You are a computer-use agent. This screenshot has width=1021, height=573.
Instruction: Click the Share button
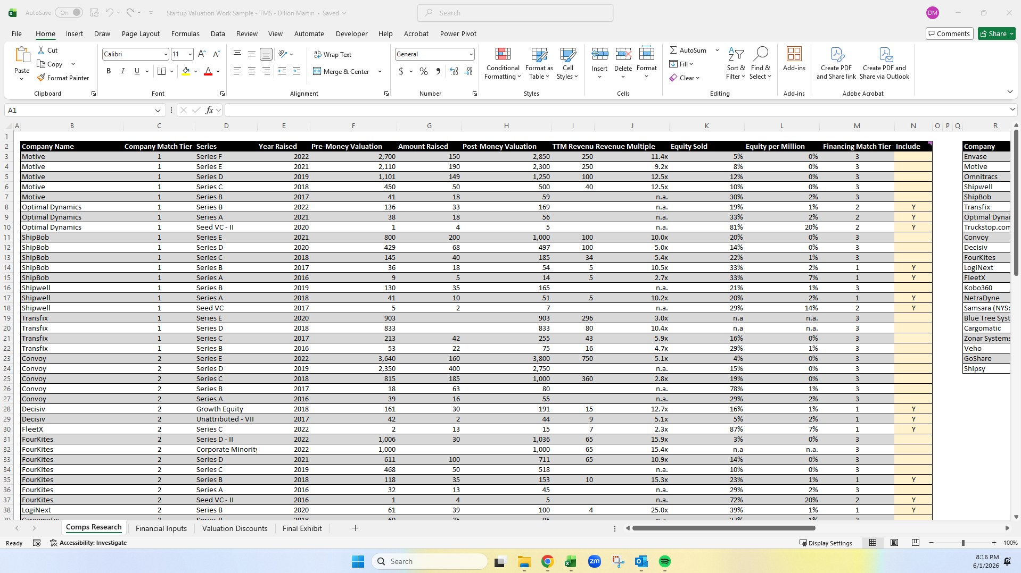996,33
